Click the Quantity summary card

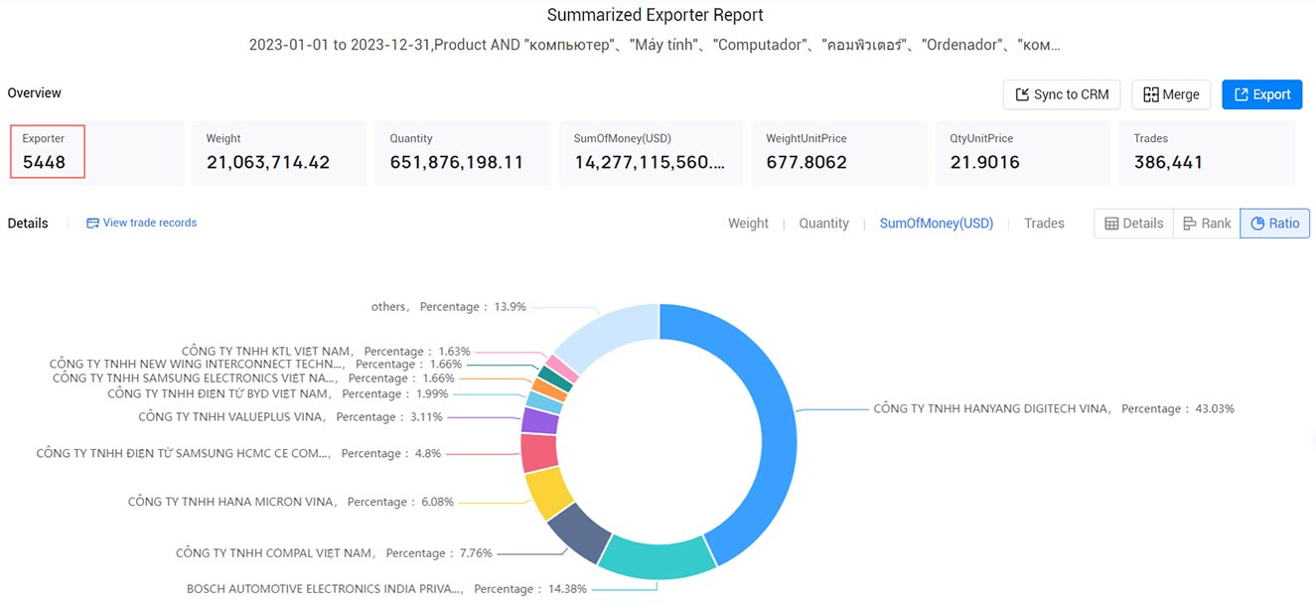pos(464,153)
